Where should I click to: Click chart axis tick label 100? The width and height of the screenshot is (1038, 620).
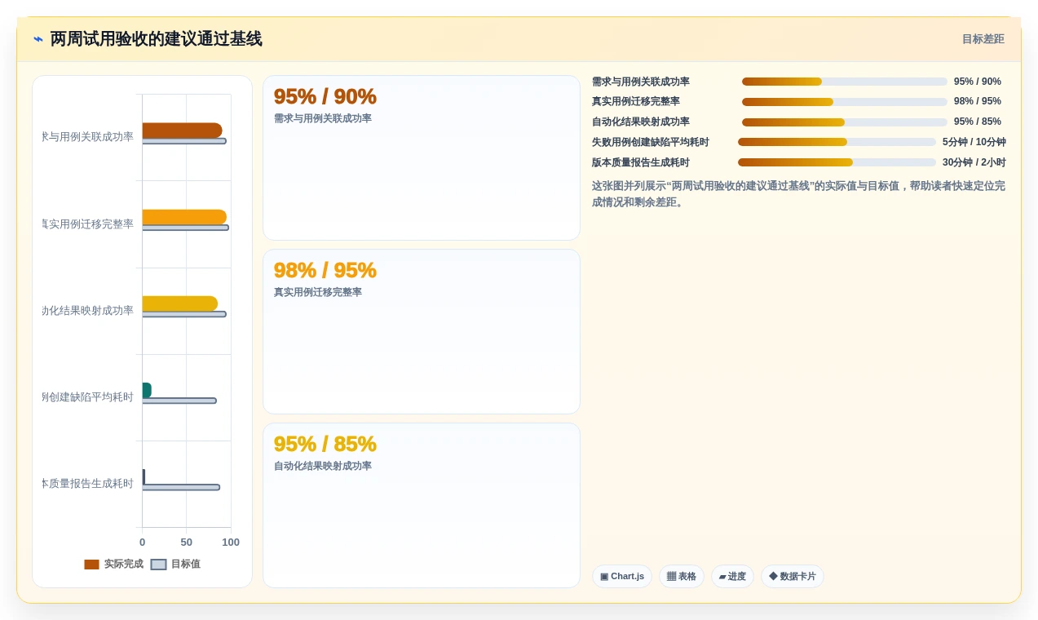[231, 542]
